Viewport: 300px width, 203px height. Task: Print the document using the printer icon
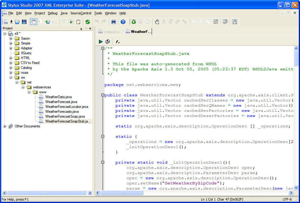tap(114, 22)
